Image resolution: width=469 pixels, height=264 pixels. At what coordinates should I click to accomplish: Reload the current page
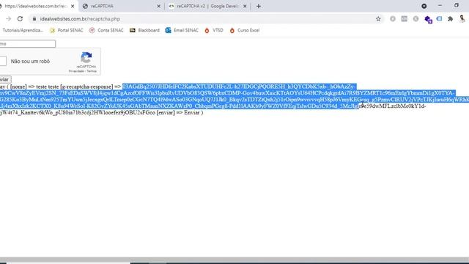point(20,19)
